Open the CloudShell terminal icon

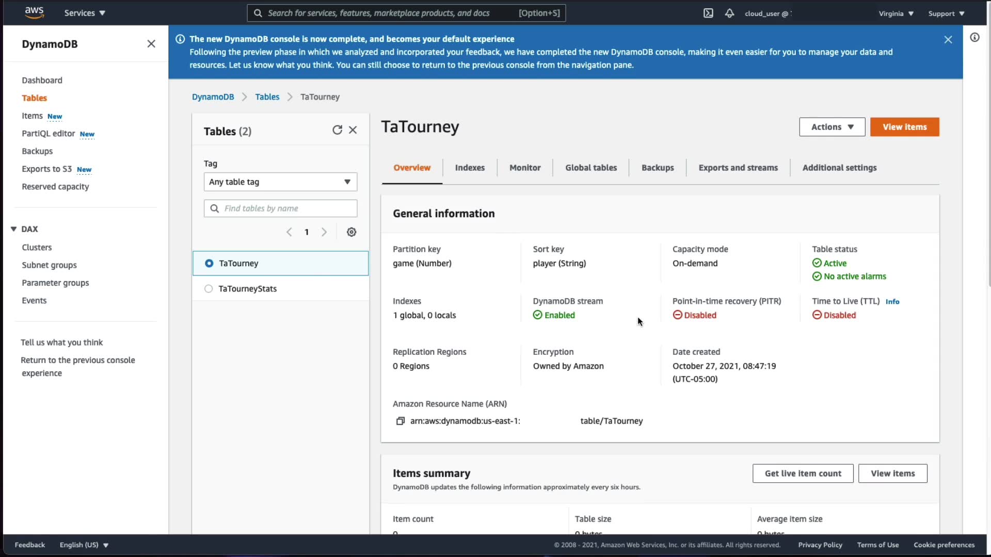click(x=708, y=13)
